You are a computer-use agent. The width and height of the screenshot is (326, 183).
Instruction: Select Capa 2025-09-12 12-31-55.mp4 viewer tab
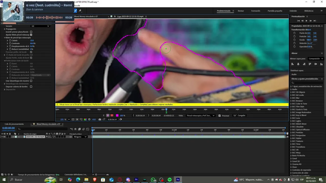(x=130, y=17)
